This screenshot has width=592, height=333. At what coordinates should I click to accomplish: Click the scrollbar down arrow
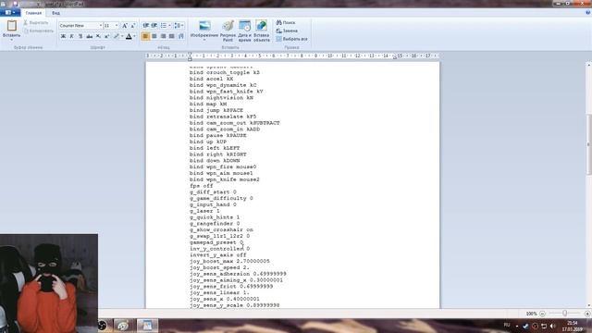click(588, 305)
